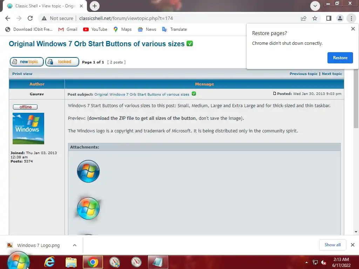Click the offline status badge
Viewport: 359px width, 269px height.
pos(25,107)
